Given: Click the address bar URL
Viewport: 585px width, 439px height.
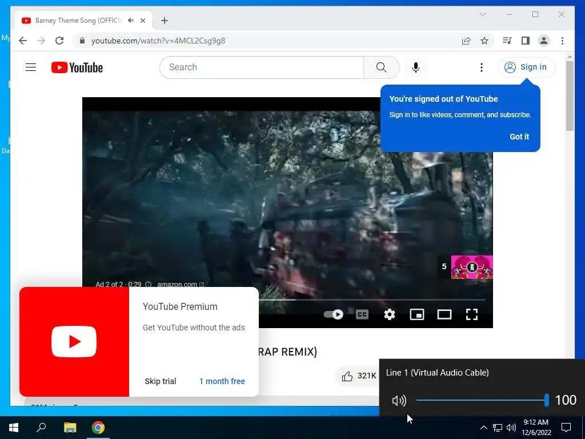Looking at the screenshot, I should (158, 41).
